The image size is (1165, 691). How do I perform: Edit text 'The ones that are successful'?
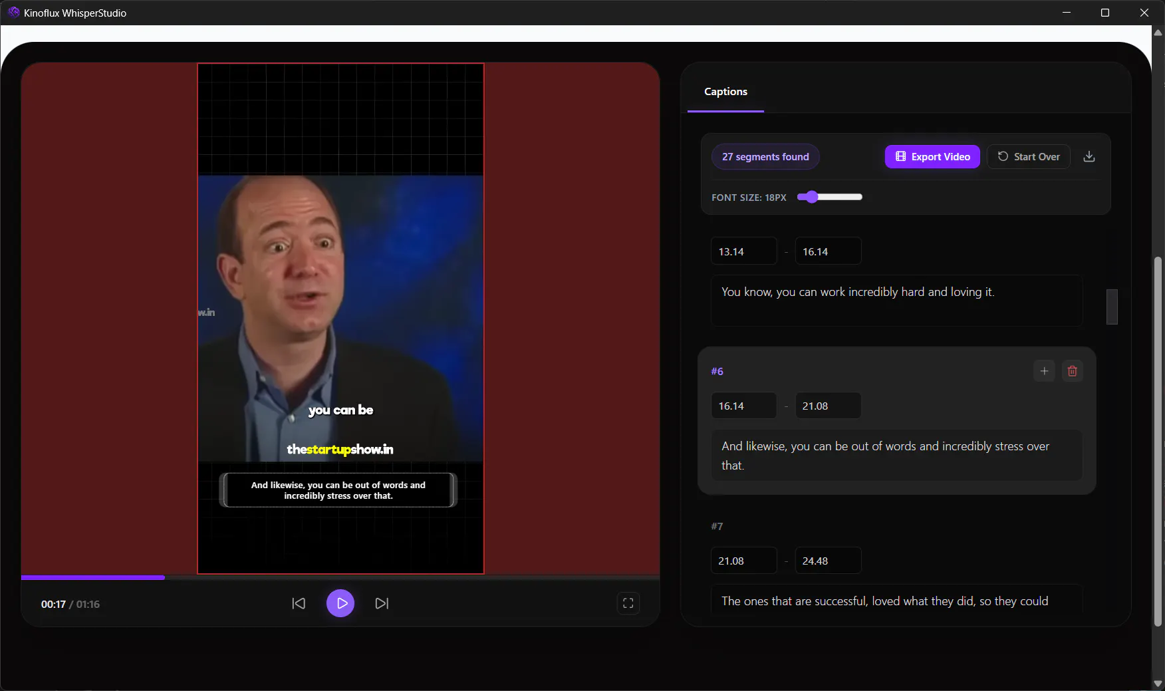[x=896, y=599]
